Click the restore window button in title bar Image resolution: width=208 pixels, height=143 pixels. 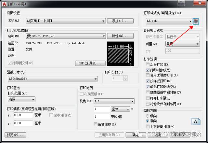coord(181,3)
